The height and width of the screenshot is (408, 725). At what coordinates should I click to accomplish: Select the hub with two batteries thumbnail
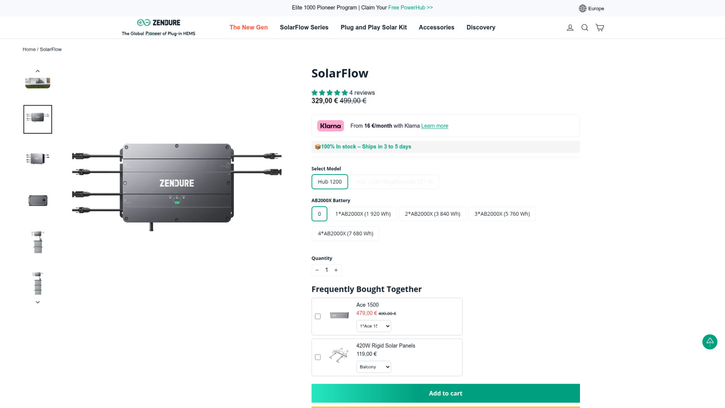click(x=38, y=242)
